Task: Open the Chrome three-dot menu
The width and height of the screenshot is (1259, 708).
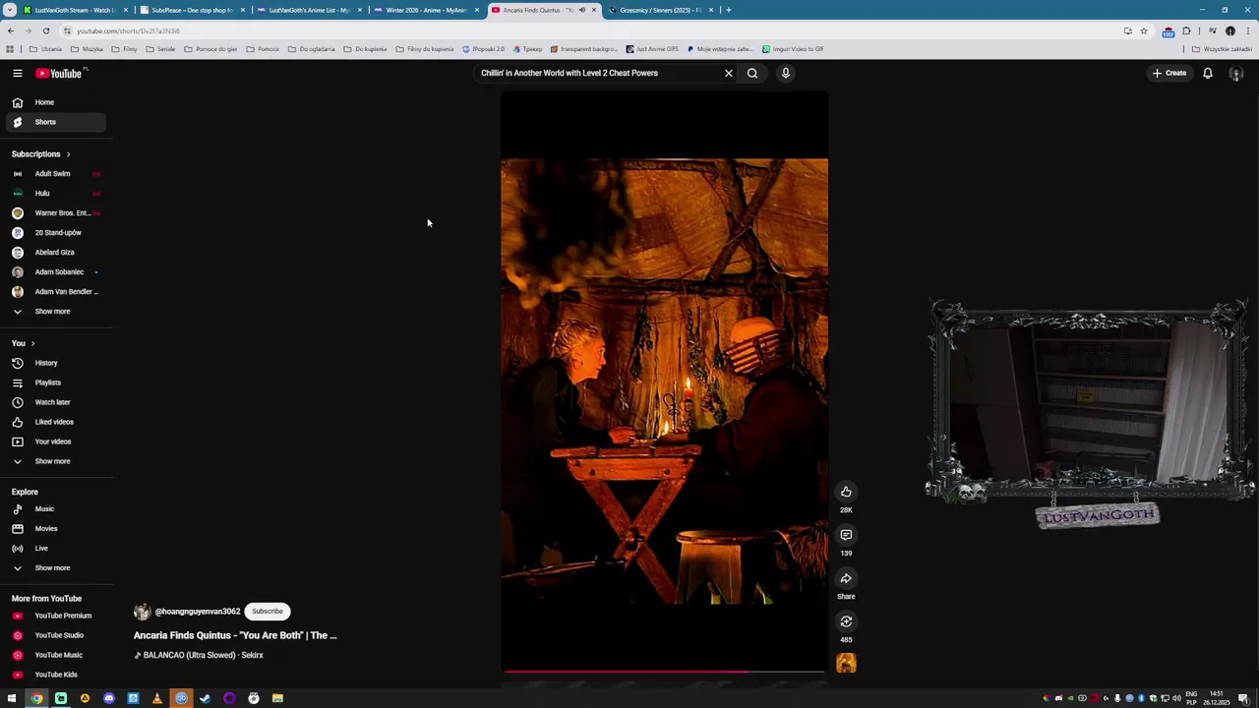Action: pyautogui.click(x=1247, y=30)
